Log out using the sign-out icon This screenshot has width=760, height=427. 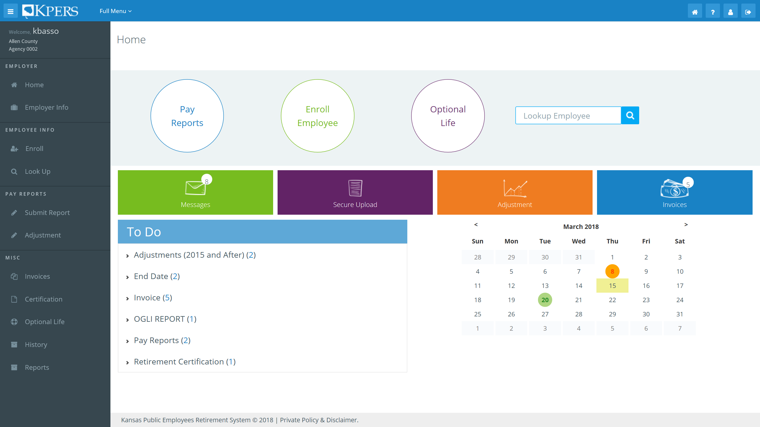748,11
